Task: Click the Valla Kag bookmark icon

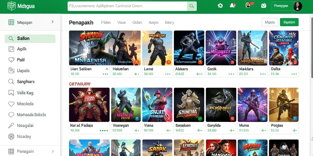Action: (x=11, y=93)
